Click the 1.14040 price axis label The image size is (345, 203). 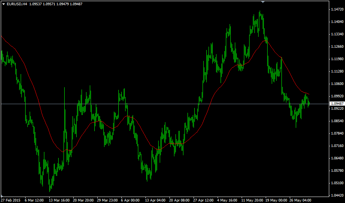point(337,21)
